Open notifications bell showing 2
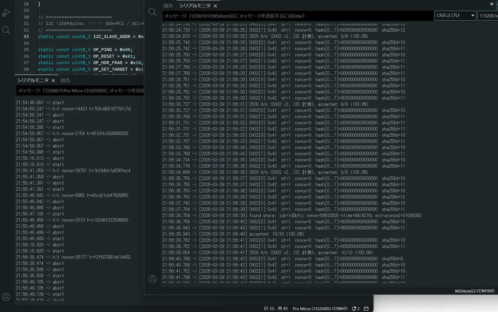The height and width of the screenshot is (312, 498). 355,309
